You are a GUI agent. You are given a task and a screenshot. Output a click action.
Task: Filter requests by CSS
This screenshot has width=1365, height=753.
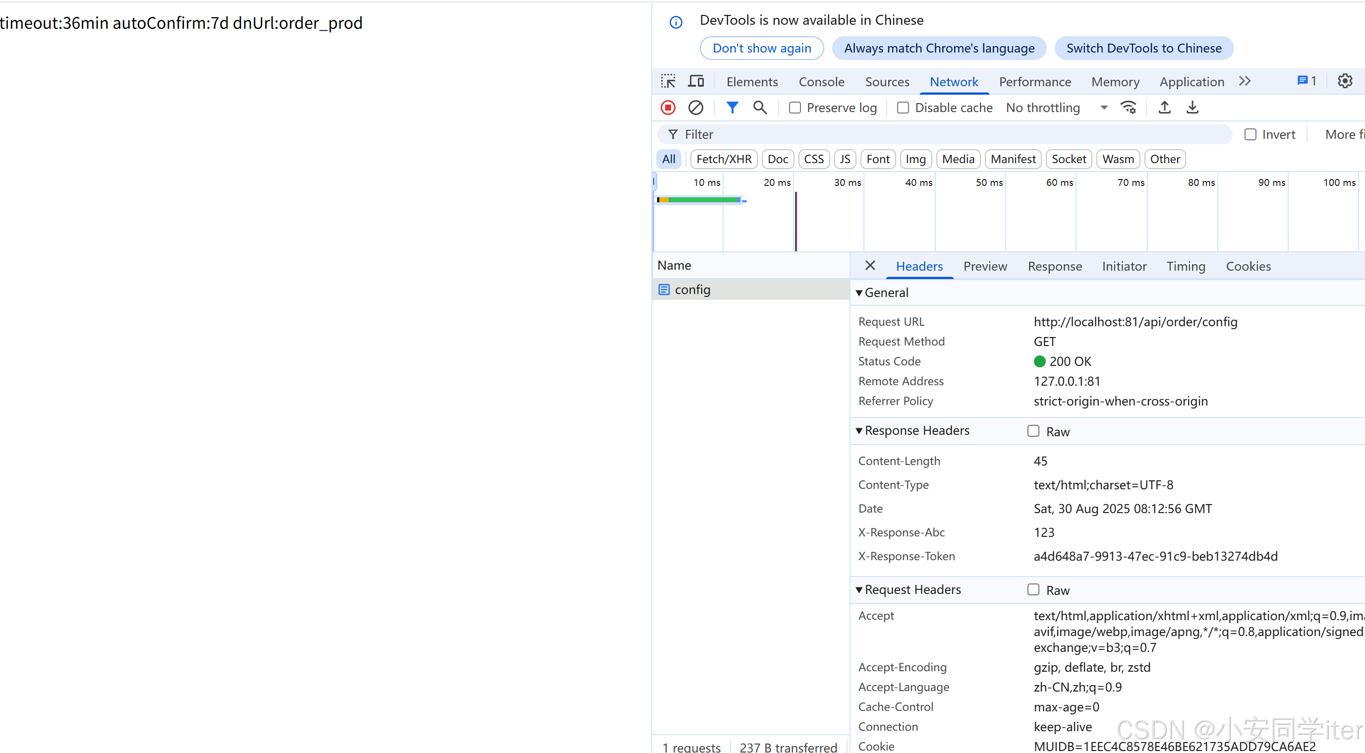[x=813, y=159]
